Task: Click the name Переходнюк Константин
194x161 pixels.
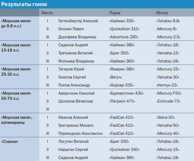Action: coord(80,133)
